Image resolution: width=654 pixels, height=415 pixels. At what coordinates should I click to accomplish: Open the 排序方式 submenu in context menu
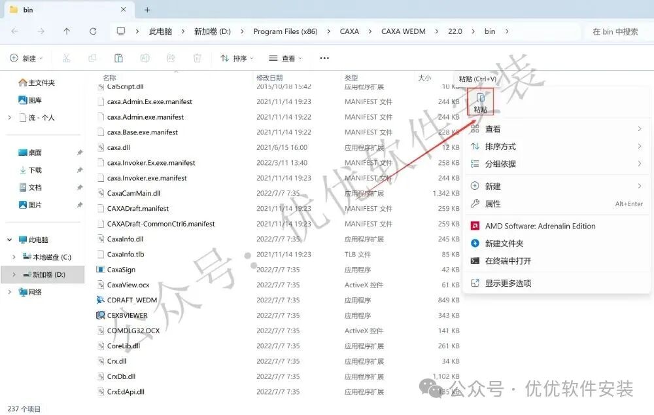557,147
